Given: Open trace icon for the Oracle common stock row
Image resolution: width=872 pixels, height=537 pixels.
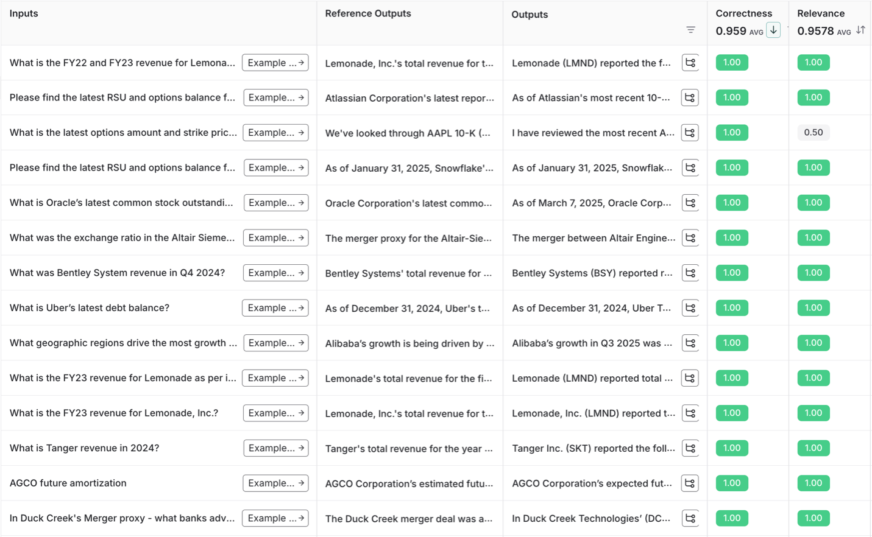Looking at the screenshot, I should click(690, 203).
